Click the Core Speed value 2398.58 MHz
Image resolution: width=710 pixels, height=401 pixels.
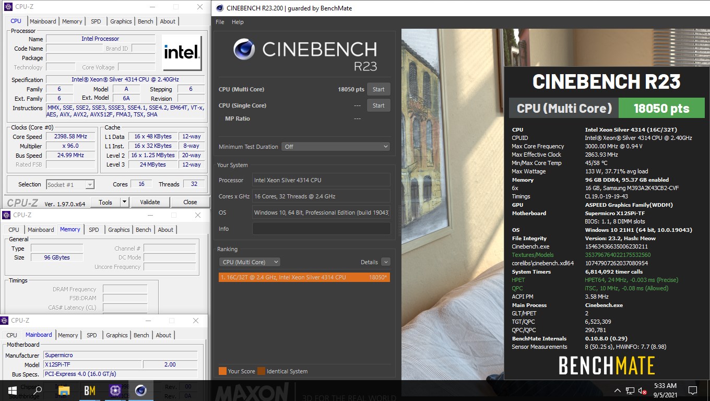[x=71, y=136]
